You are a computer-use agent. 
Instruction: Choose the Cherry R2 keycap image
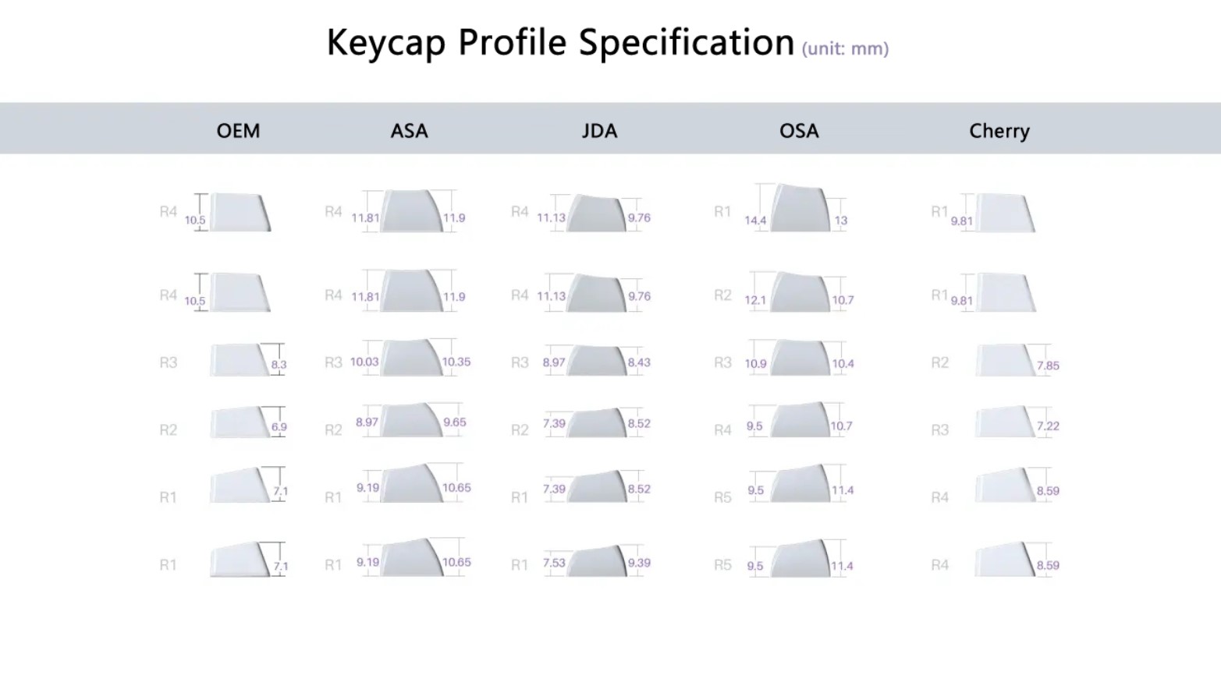point(1005,360)
